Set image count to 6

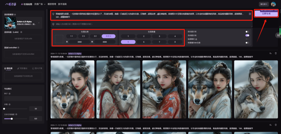(x=144, y=42)
